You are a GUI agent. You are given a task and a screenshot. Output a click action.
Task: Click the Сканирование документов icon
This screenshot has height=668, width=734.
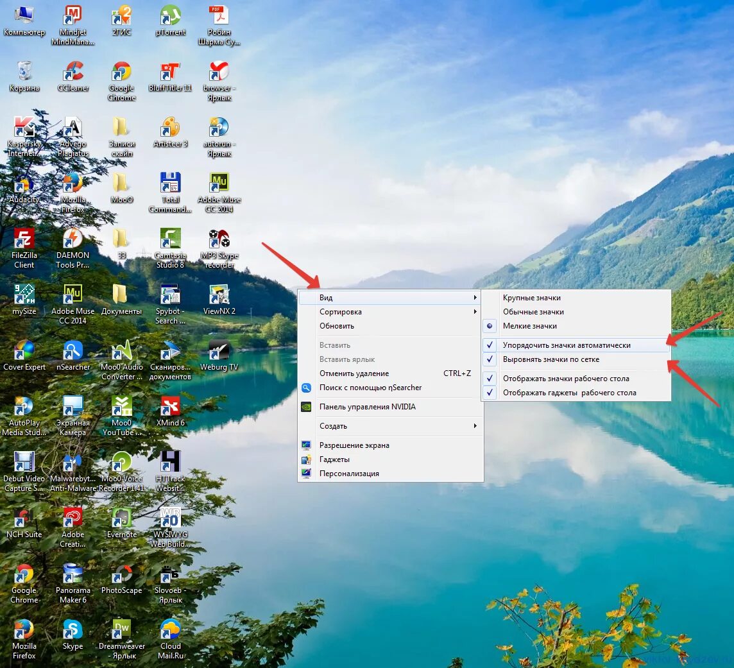pyautogui.click(x=171, y=360)
